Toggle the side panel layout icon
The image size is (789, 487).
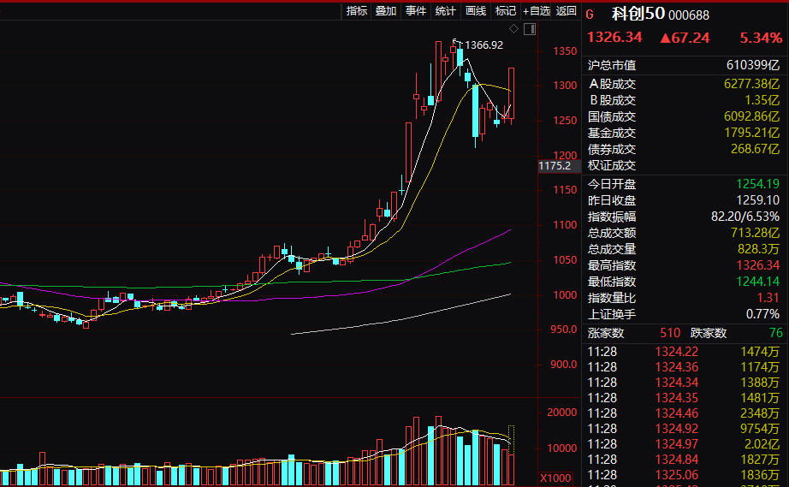[529, 29]
